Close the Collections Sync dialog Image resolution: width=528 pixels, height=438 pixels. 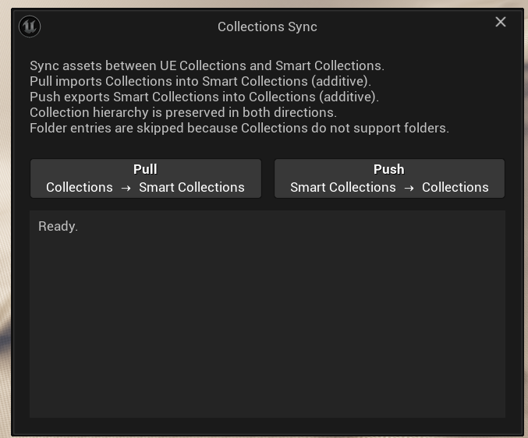[x=501, y=22]
